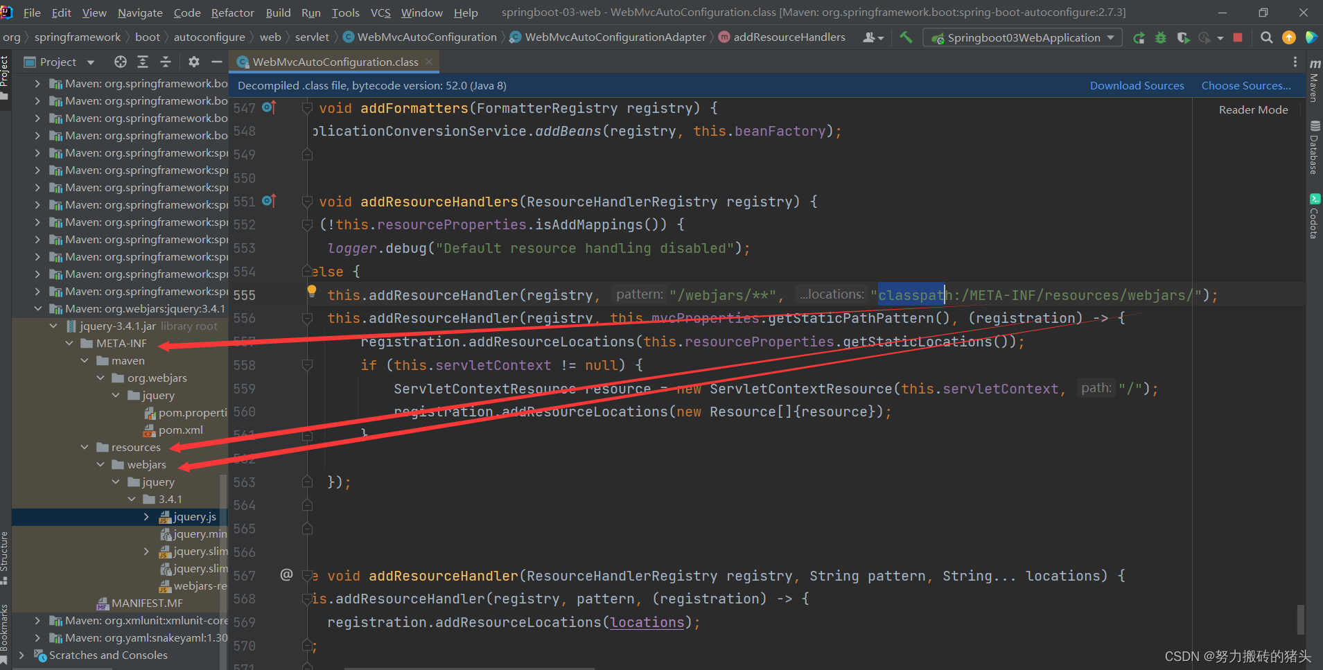This screenshot has width=1323, height=670.
Task: Collapse the jquery-3.4.1.jar library root
Action: tap(53, 326)
